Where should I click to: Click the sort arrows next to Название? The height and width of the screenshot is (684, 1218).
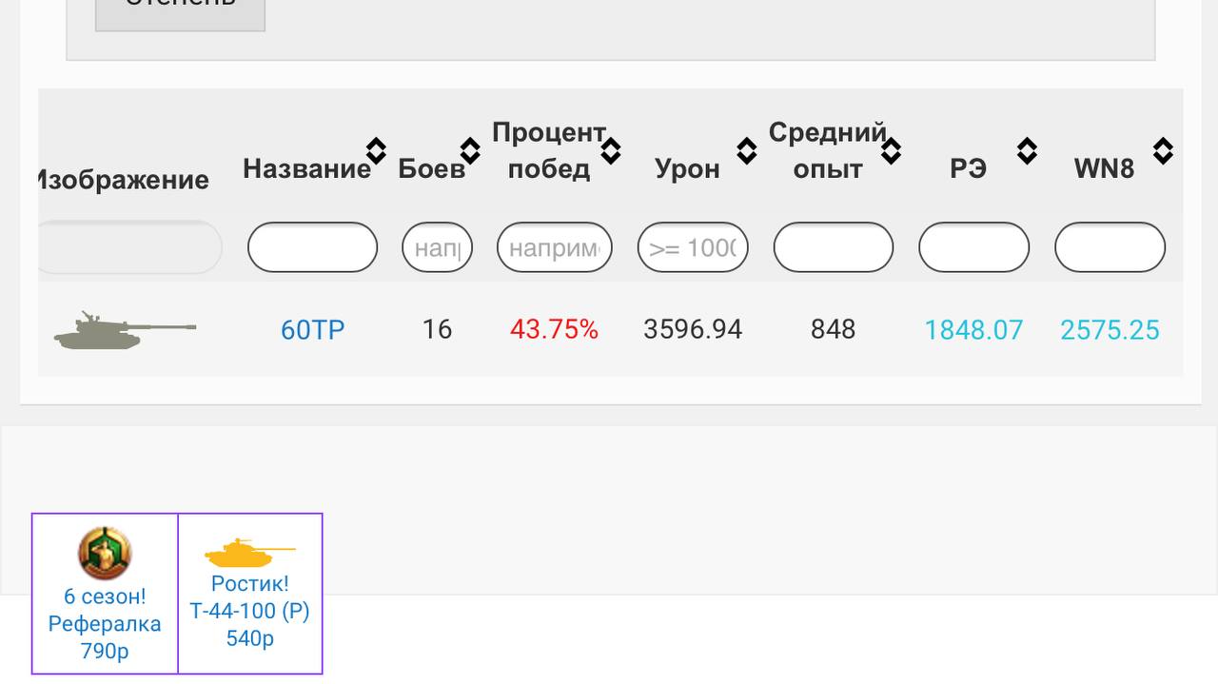pos(376,150)
